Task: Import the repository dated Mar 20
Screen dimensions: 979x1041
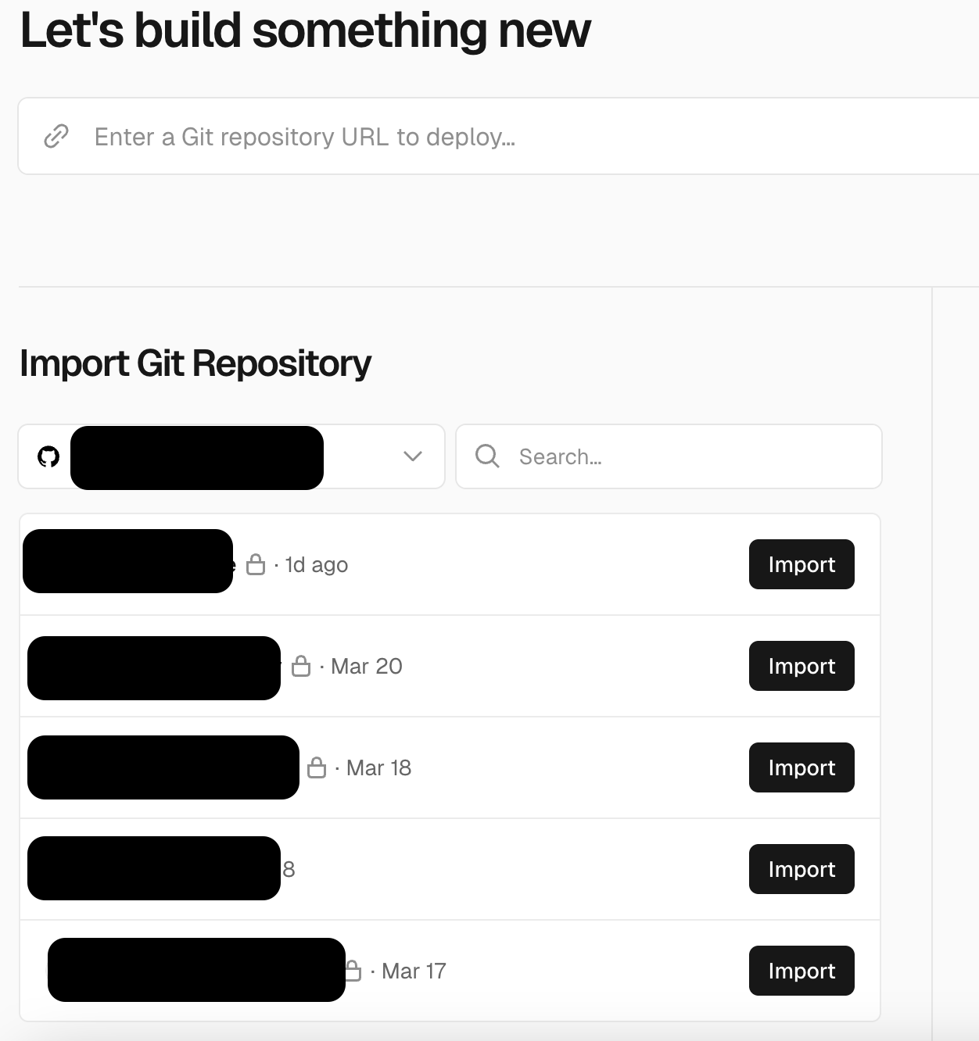Action: (x=801, y=666)
